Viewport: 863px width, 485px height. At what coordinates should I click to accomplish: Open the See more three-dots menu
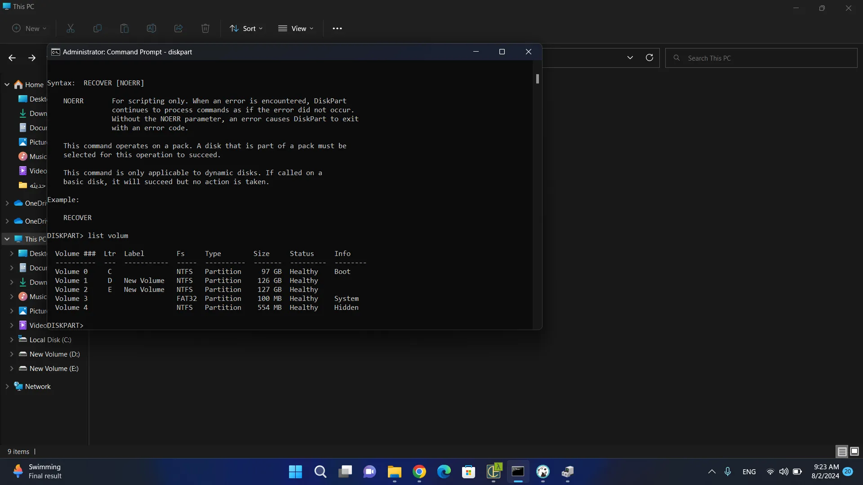coord(337,28)
